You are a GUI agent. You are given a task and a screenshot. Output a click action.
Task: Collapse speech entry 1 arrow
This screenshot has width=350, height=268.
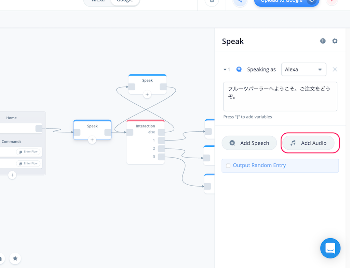coord(225,69)
